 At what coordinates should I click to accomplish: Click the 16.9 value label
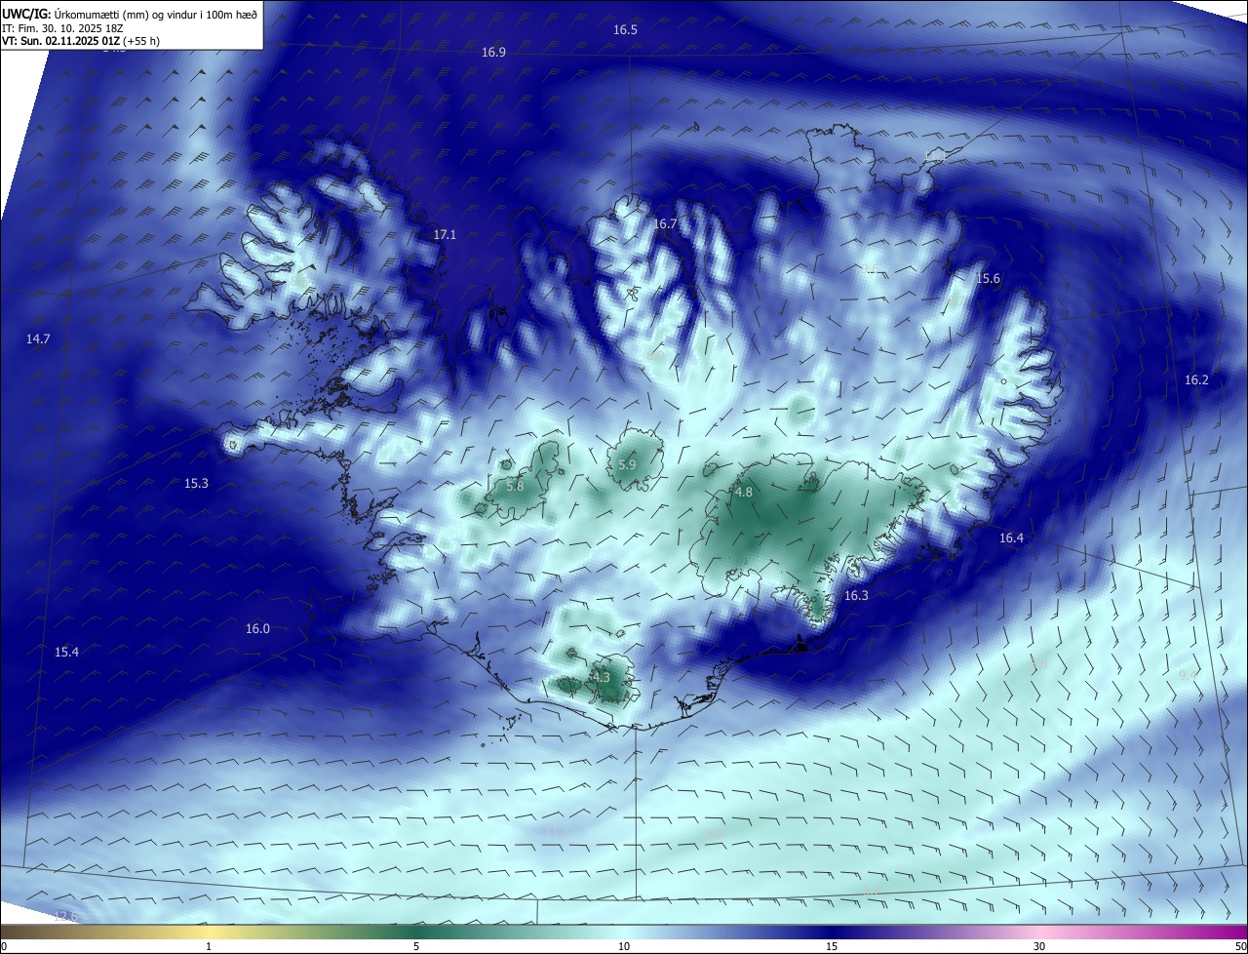[x=493, y=52]
